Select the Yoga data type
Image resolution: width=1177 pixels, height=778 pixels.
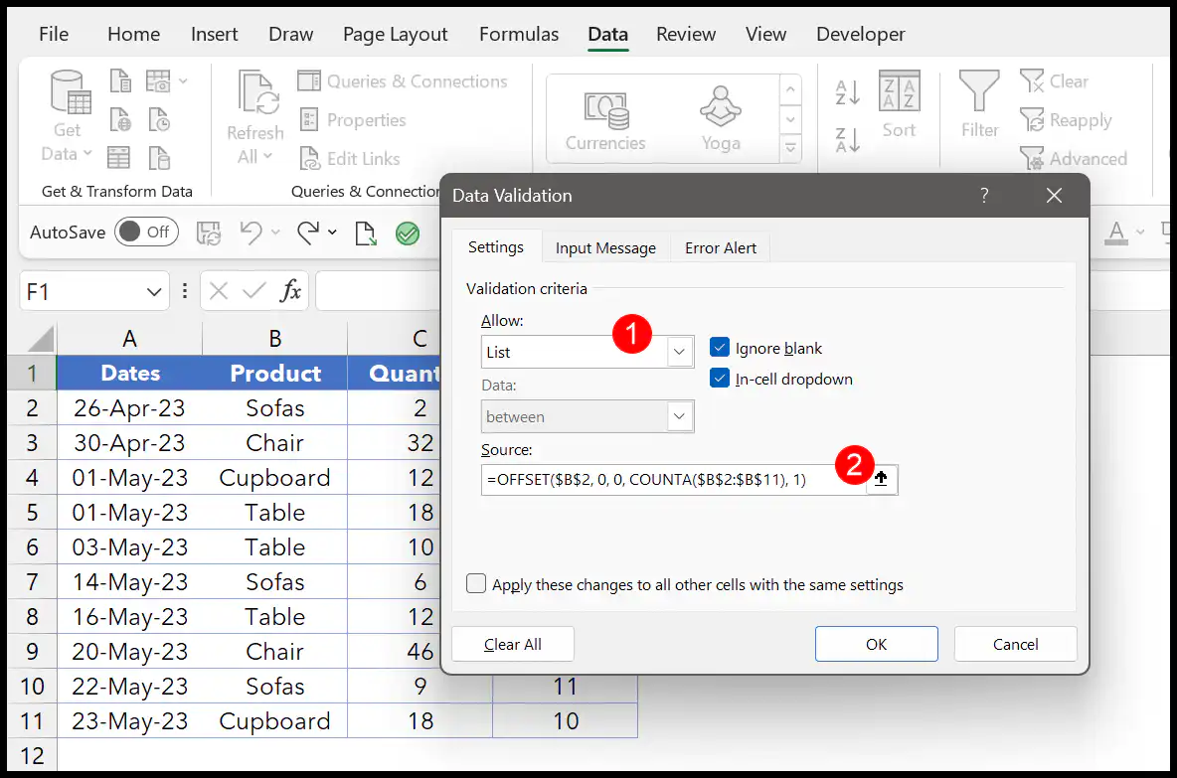(x=721, y=119)
